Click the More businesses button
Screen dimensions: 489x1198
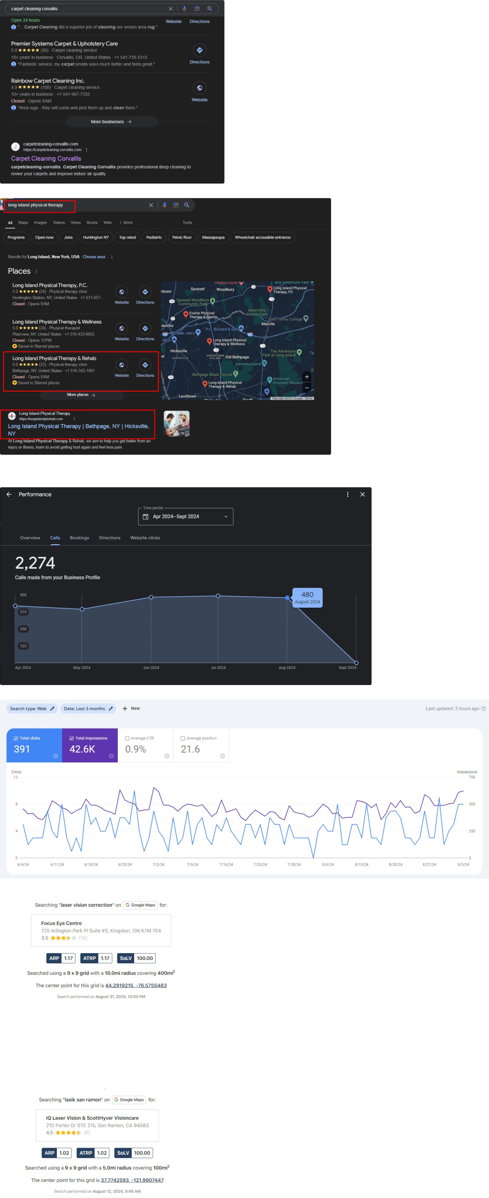pos(111,122)
